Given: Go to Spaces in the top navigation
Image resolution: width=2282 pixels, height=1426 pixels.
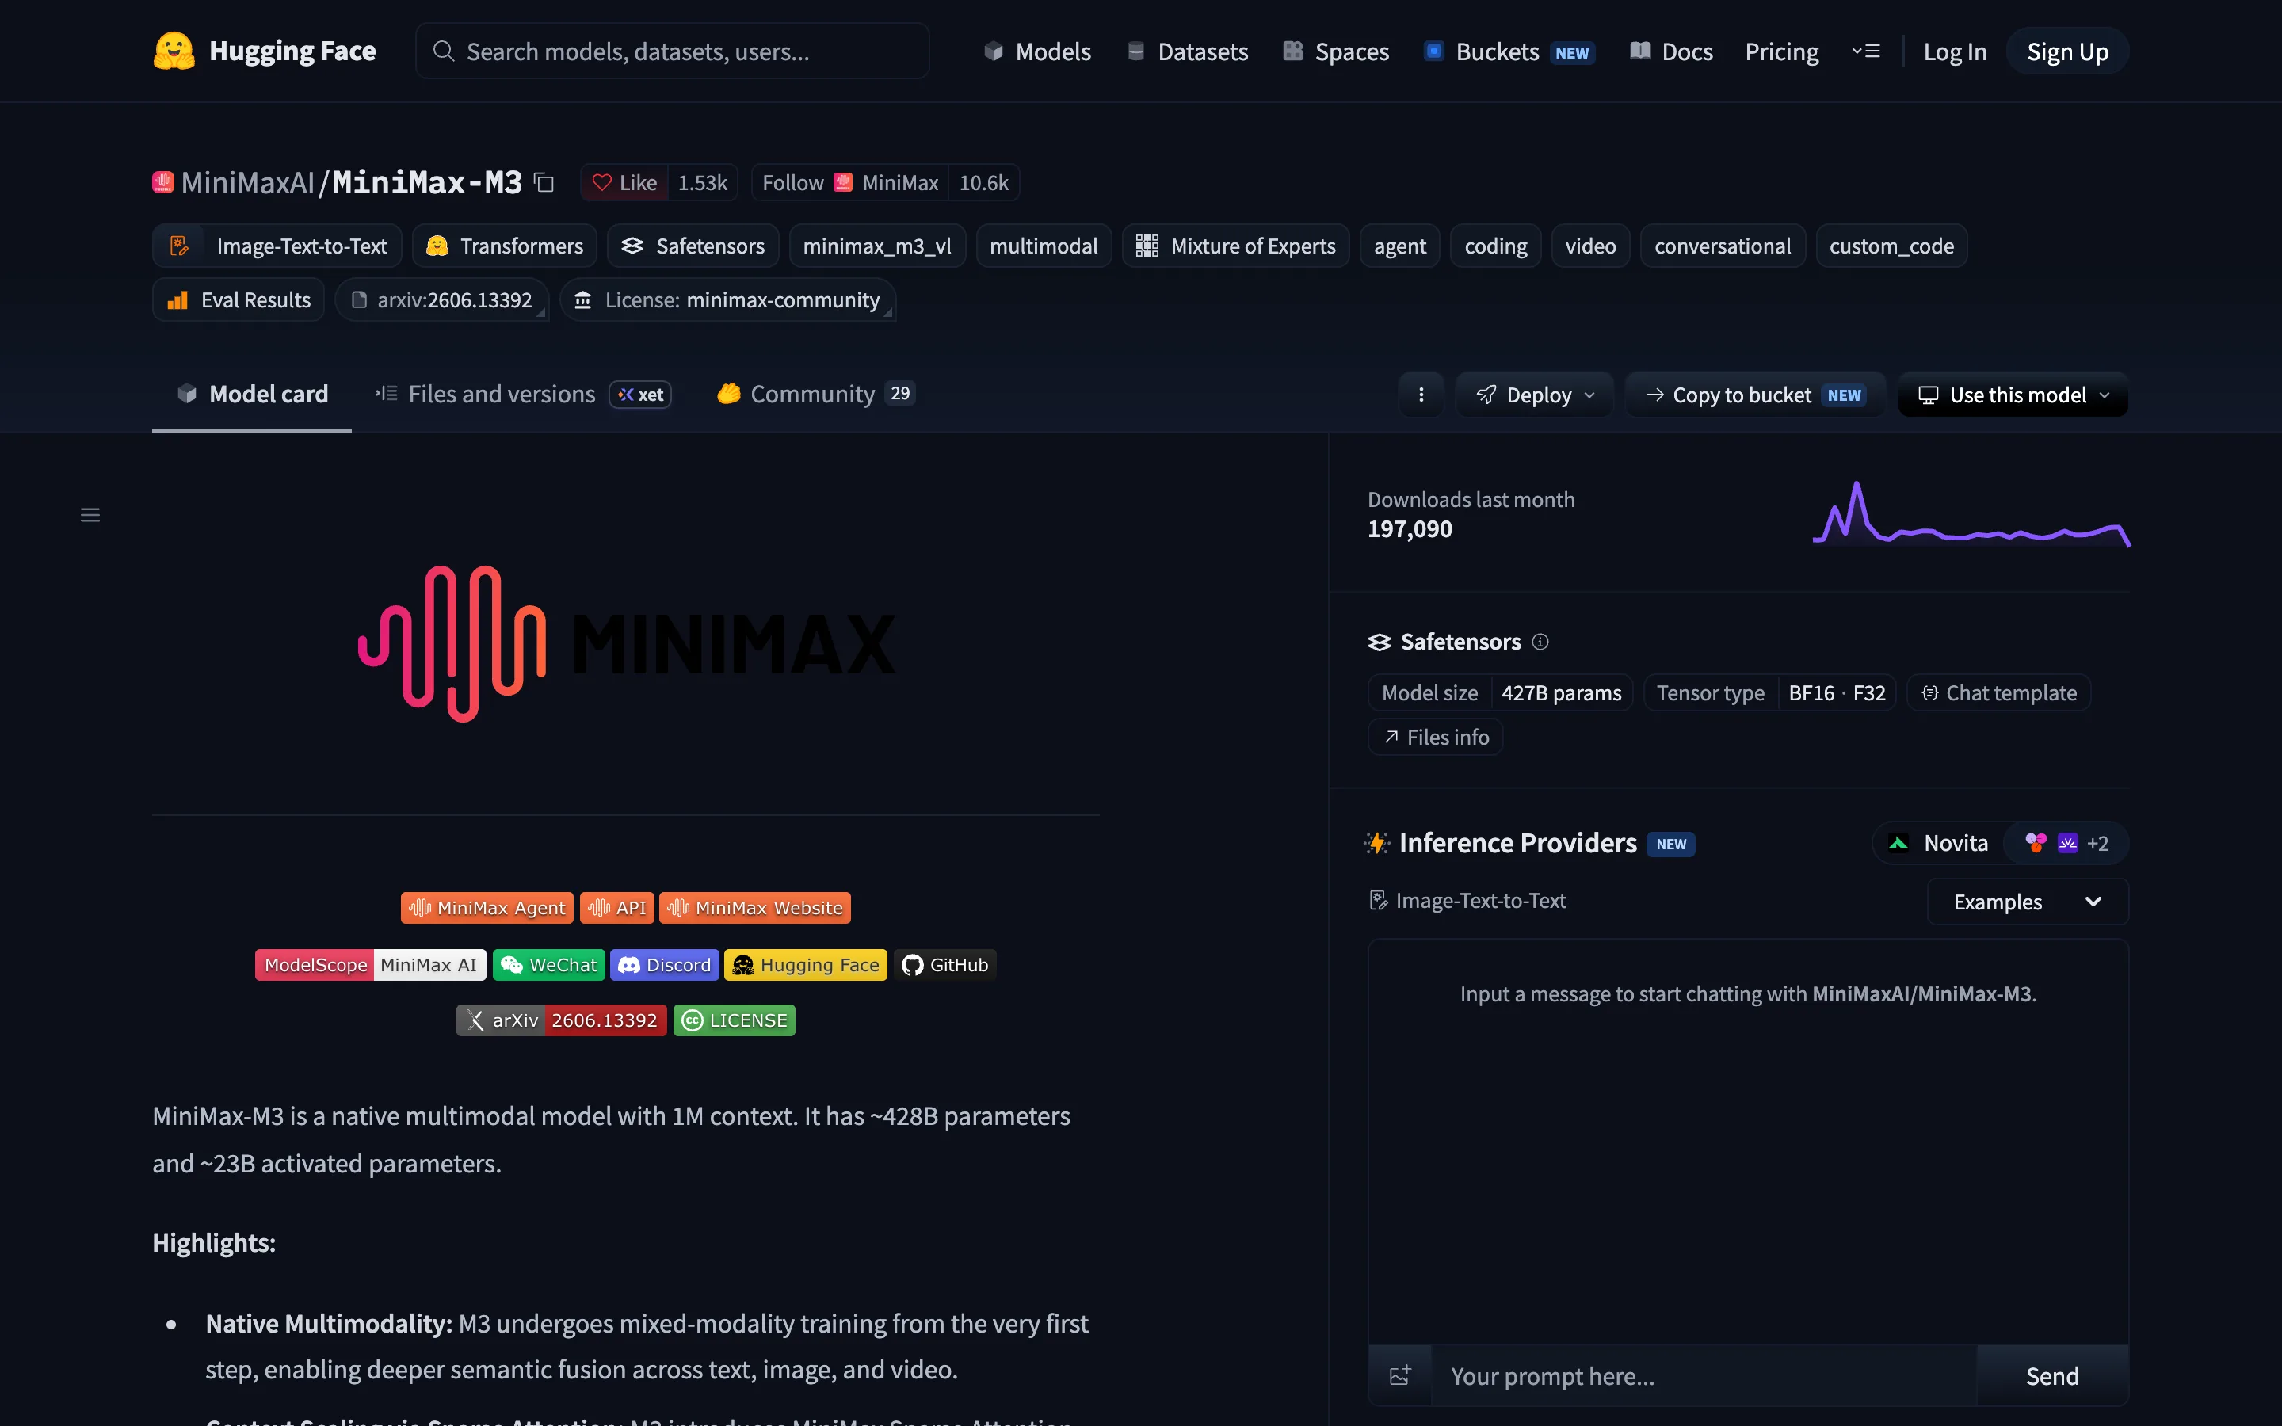Looking at the screenshot, I should 1335,51.
